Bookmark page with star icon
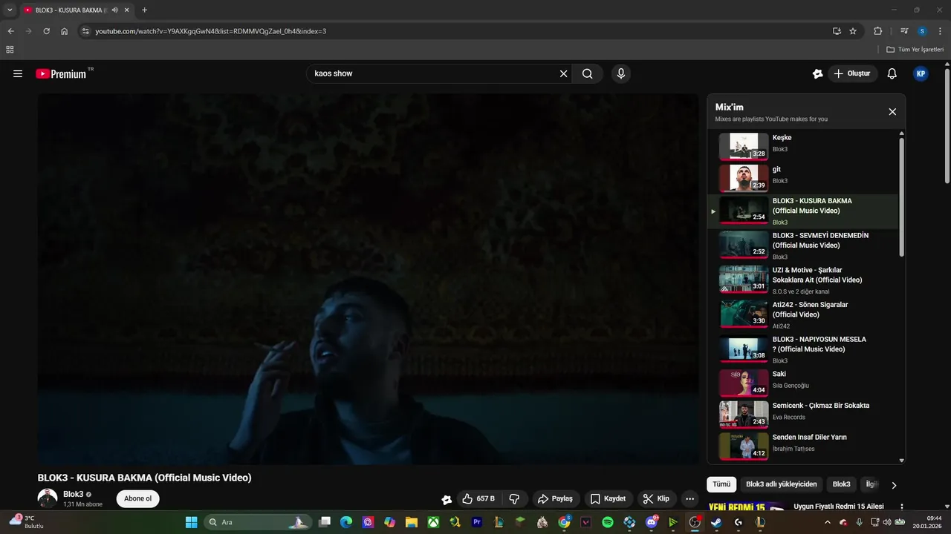Image resolution: width=951 pixels, height=534 pixels. point(853,31)
